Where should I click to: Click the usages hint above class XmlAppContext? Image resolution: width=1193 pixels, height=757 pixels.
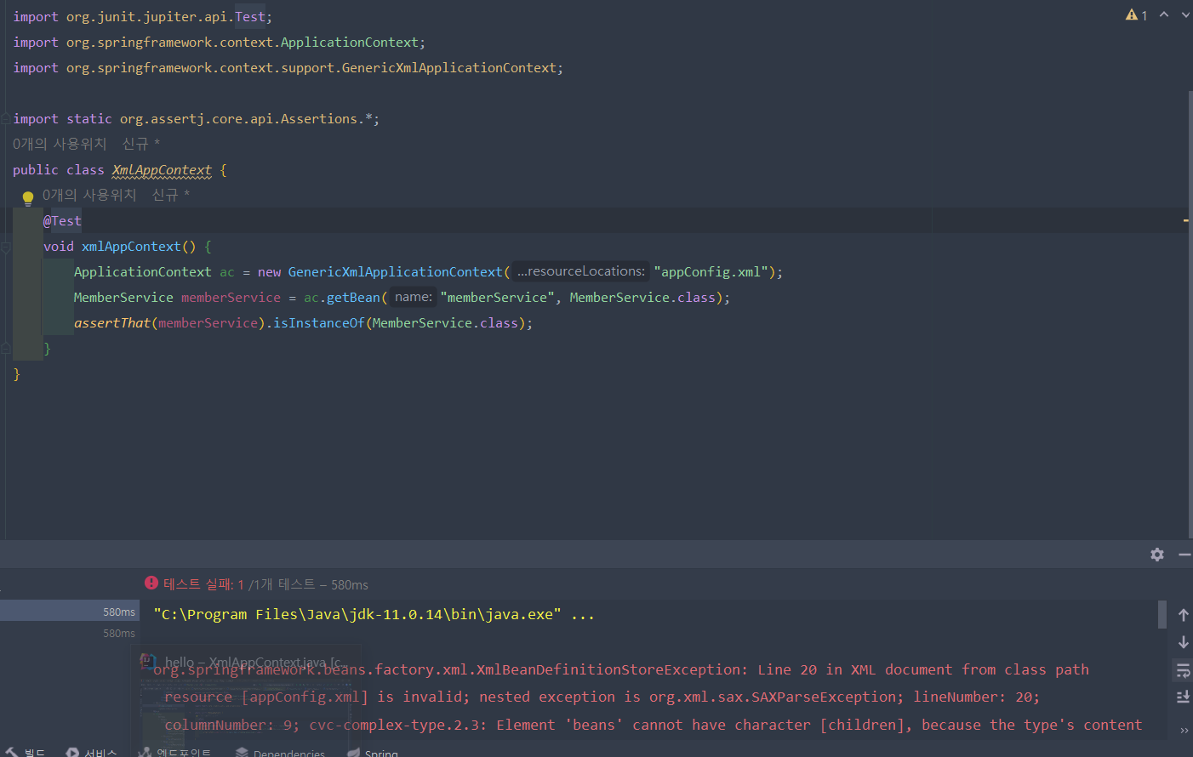pos(60,144)
